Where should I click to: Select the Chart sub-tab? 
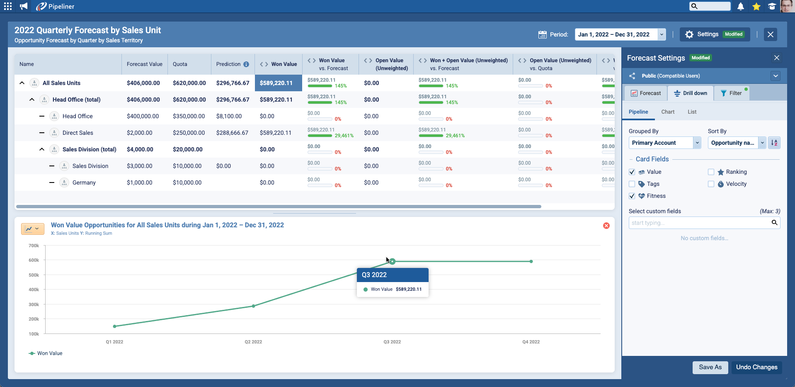668,112
